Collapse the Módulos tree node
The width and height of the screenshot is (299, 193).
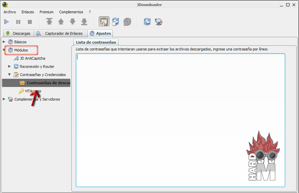pyautogui.click(x=4, y=50)
